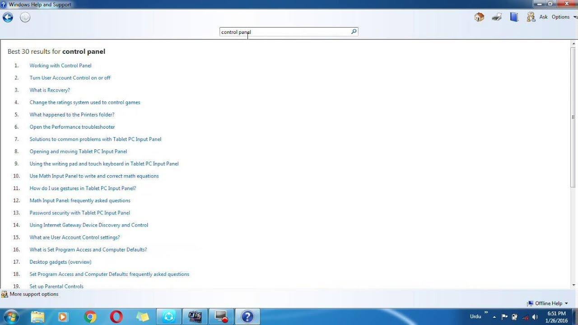Click More support options link

[34, 294]
